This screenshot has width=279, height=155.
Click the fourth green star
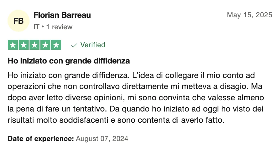(45, 45)
